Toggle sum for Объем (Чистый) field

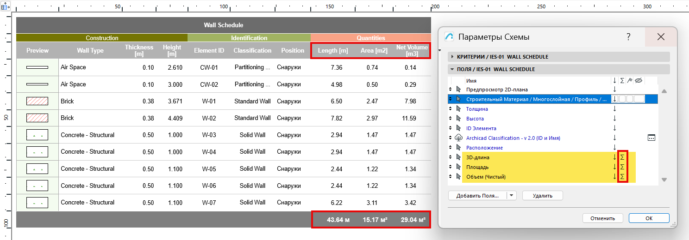623,177
